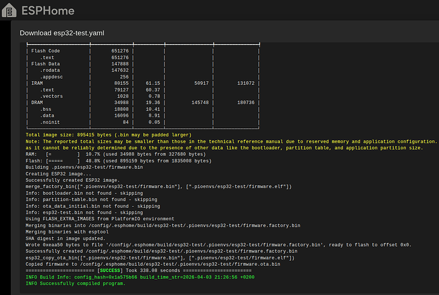Screen dimensions: 439x295
Task: Click the green SUCCESS status label
Action: pos(110,270)
